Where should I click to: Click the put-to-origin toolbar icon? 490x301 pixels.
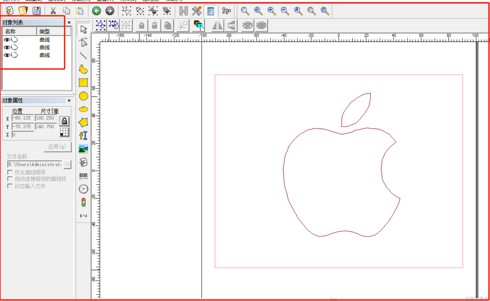183,25
